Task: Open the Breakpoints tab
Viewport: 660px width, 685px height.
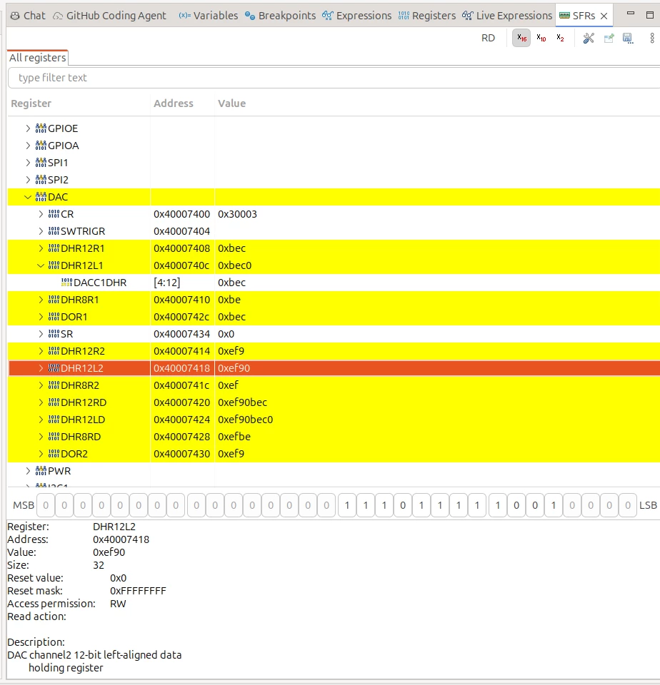Action: [281, 16]
